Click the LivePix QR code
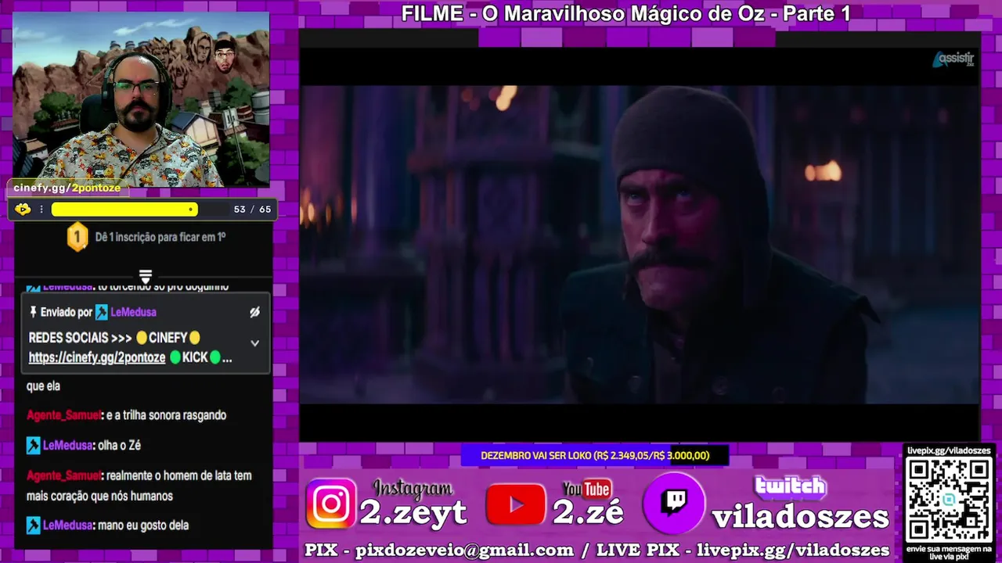1002x563 pixels. (949, 499)
